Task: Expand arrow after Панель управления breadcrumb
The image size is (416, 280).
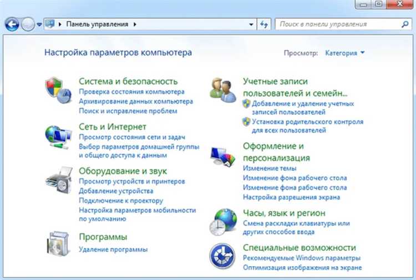Action: point(135,24)
